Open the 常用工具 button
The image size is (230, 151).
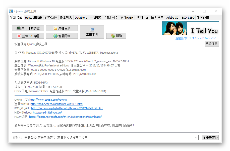click(x=92, y=32)
